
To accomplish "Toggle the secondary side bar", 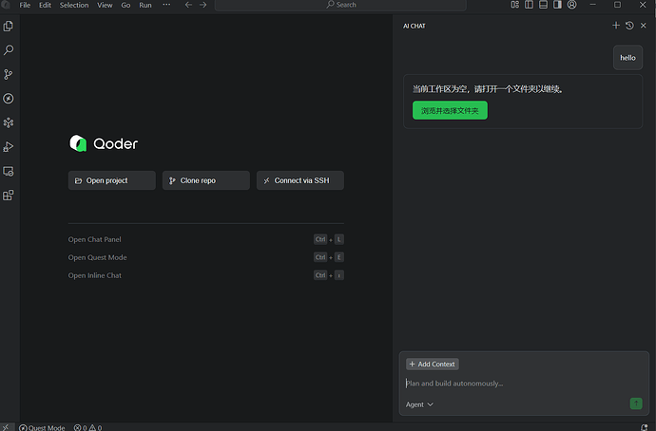I will click(x=558, y=5).
